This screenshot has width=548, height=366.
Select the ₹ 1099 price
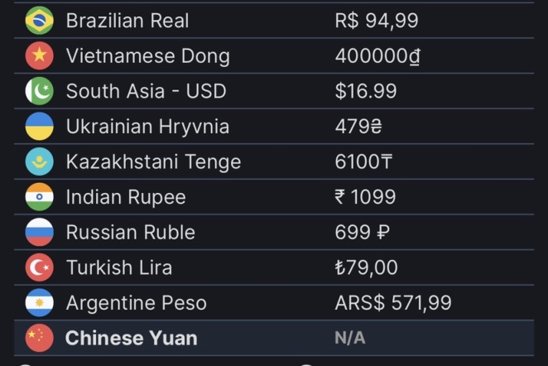pyautogui.click(x=365, y=197)
